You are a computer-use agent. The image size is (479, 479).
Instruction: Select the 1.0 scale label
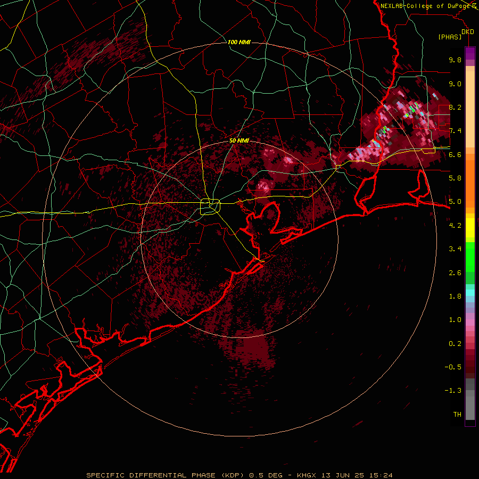(x=455, y=320)
